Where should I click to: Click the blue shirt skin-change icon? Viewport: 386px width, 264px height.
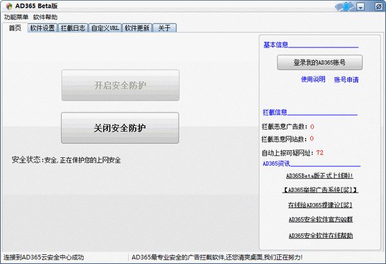345,6
